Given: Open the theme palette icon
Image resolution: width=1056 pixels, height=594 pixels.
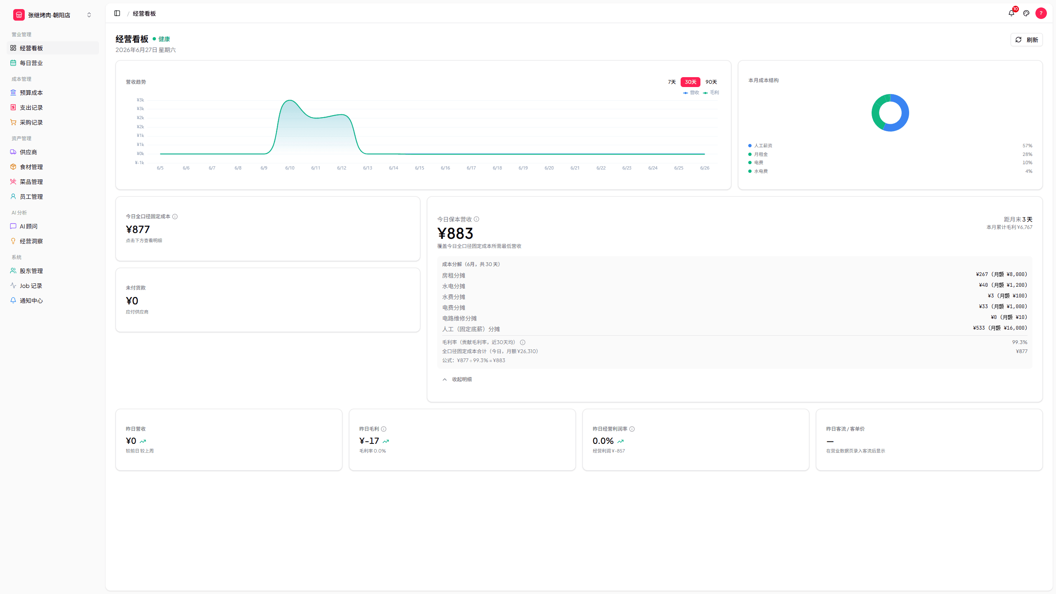Looking at the screenshot, I should [x=1026, y=13].
